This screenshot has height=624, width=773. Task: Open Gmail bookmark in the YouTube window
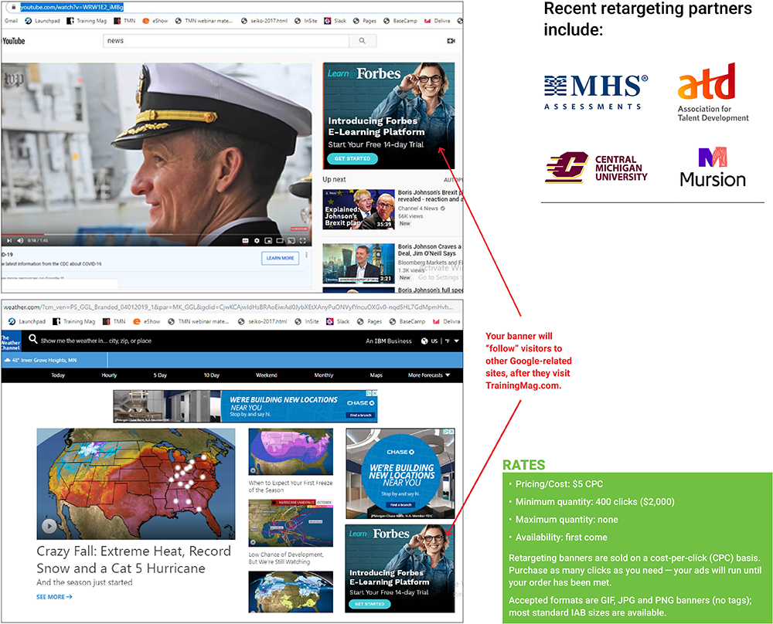click(11, 21)
